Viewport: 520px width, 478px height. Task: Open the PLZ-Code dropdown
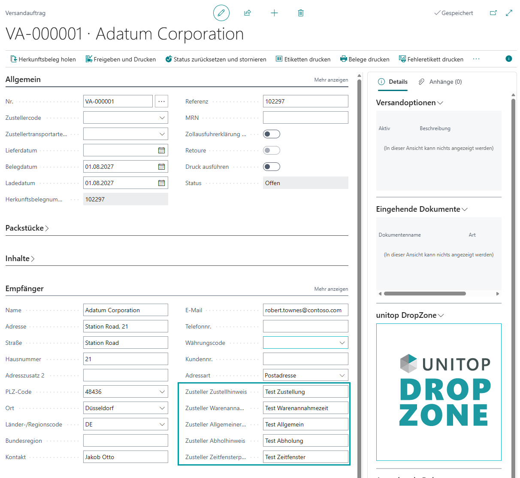162,392
